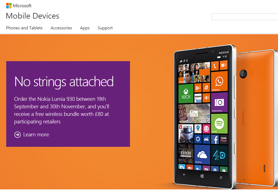Go to the Apps section
The height and width of the screenshot is (191, 278).
tap(85, 28)
